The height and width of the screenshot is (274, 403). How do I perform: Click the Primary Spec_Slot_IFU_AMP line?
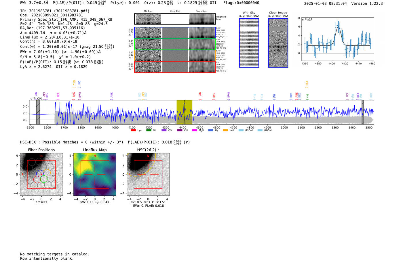tap(66, 20)
